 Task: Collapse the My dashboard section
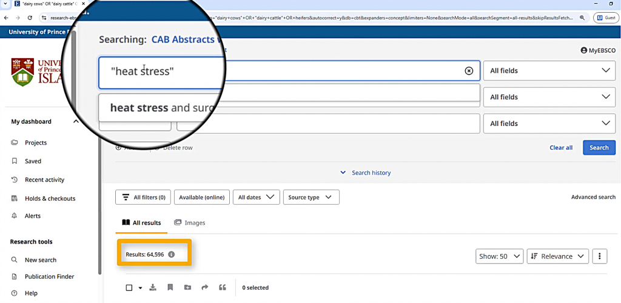pyautogui.click(x=76, y=122)
